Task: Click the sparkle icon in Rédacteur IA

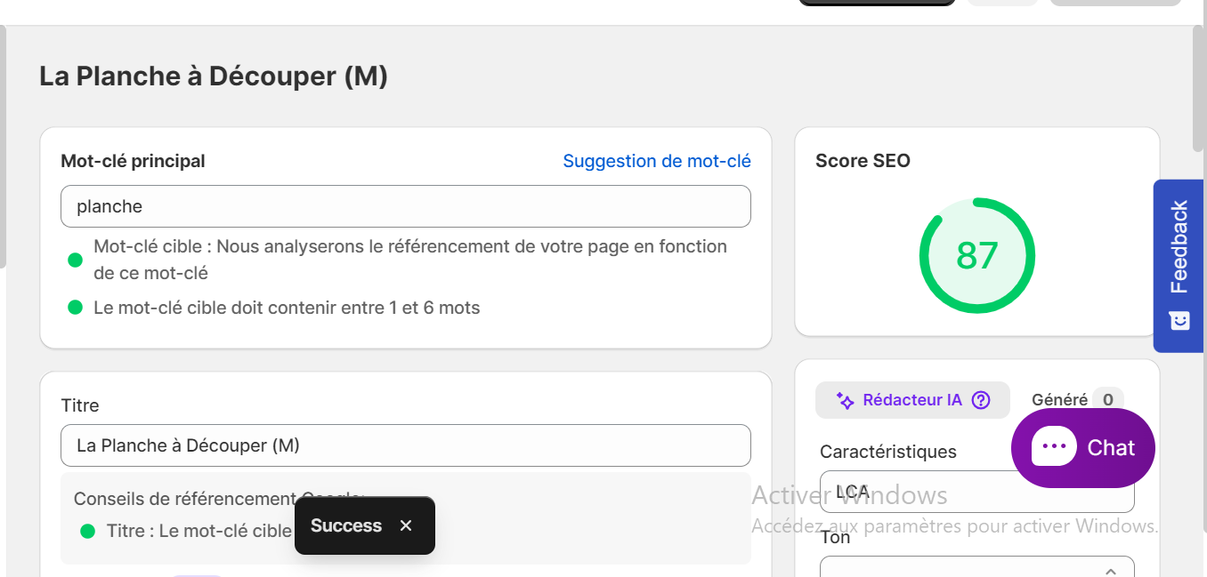Action: click(x=846, y=401)
